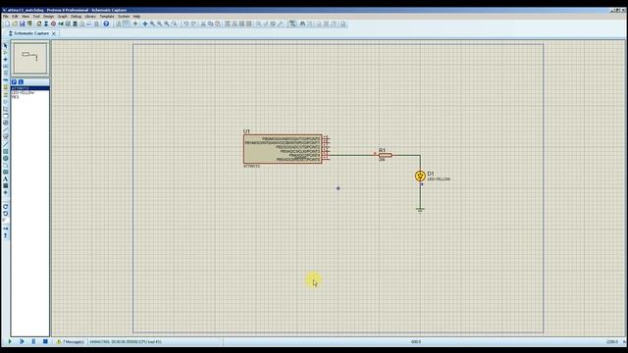Open the Graph menu
This screenshot has height=353, width=628.
point(63,17)
